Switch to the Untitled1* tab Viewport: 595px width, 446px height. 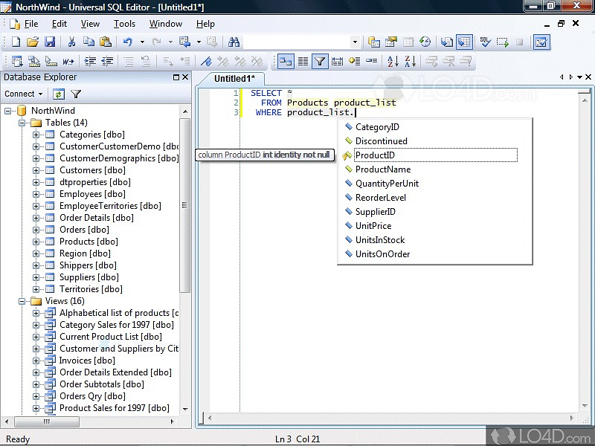[235, 78]
